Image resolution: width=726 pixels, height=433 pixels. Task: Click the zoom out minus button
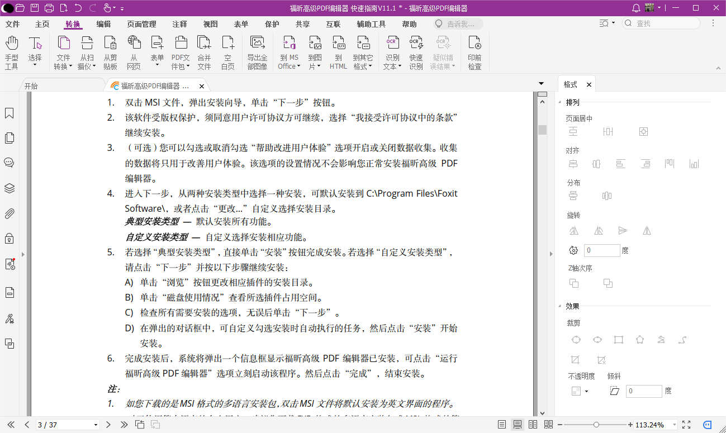[559, 425]
